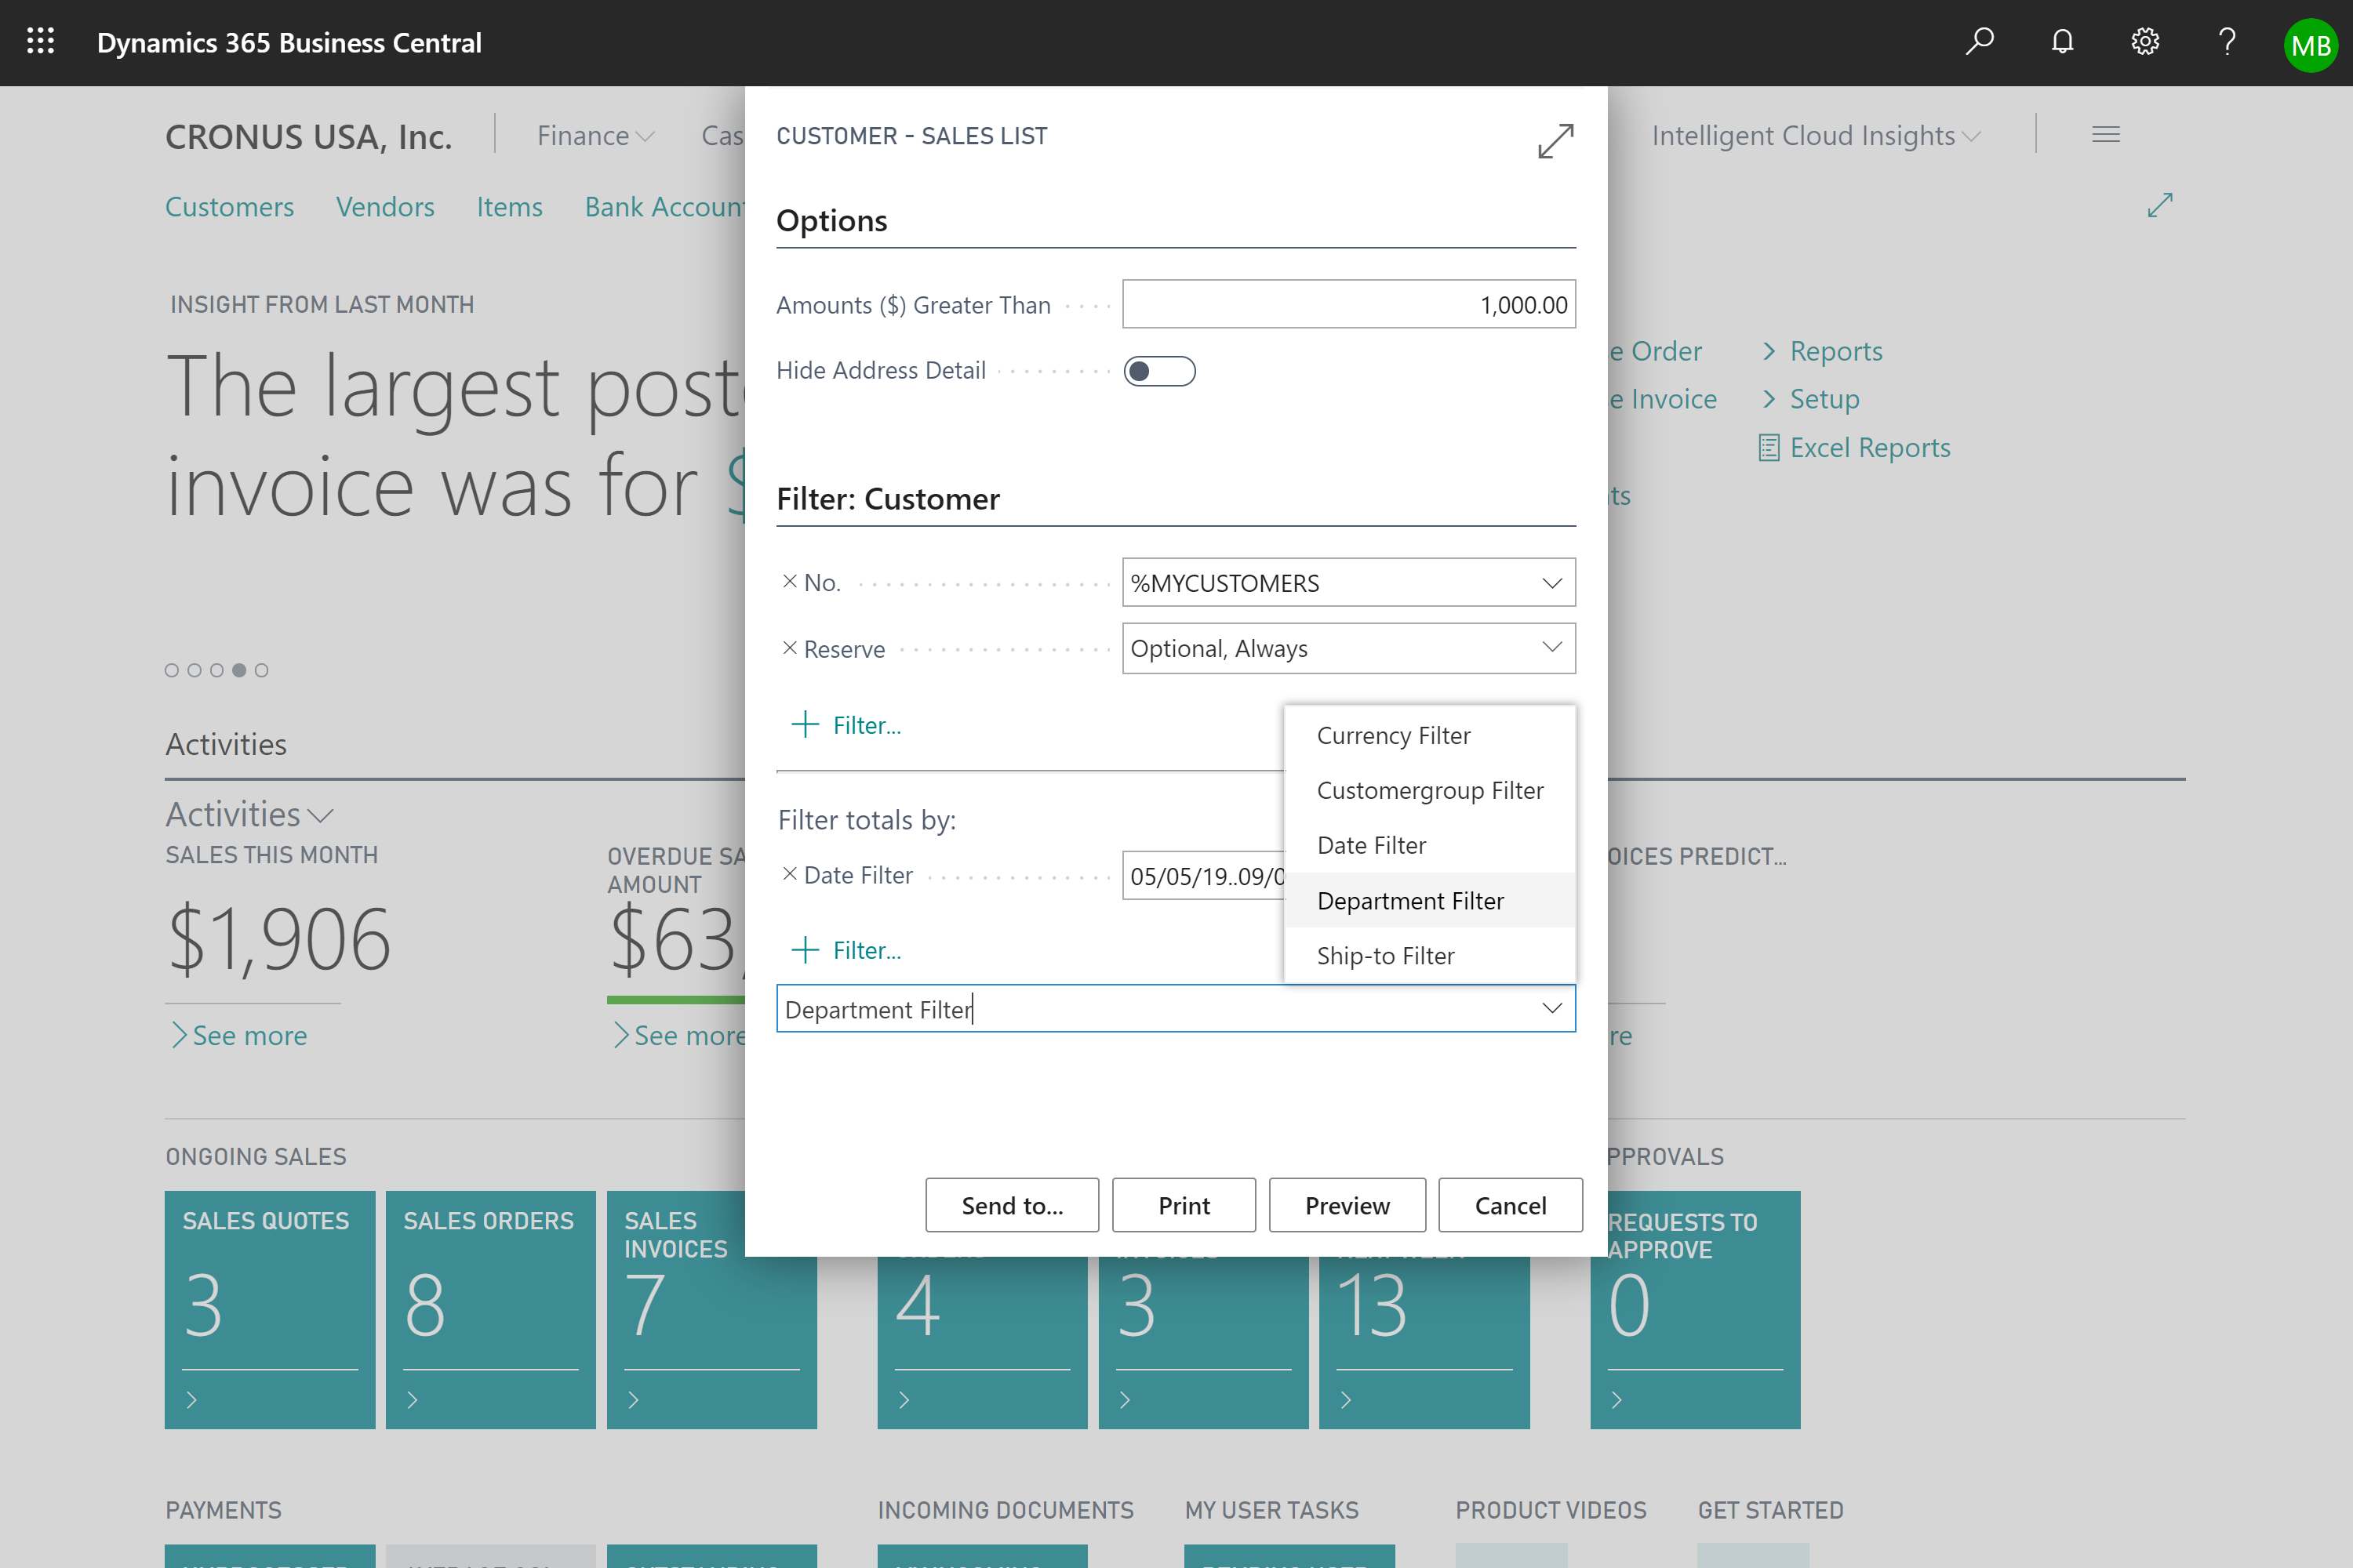Click the Help question mark icon
The image size is (2353, 1568).
coord(2227,42)
